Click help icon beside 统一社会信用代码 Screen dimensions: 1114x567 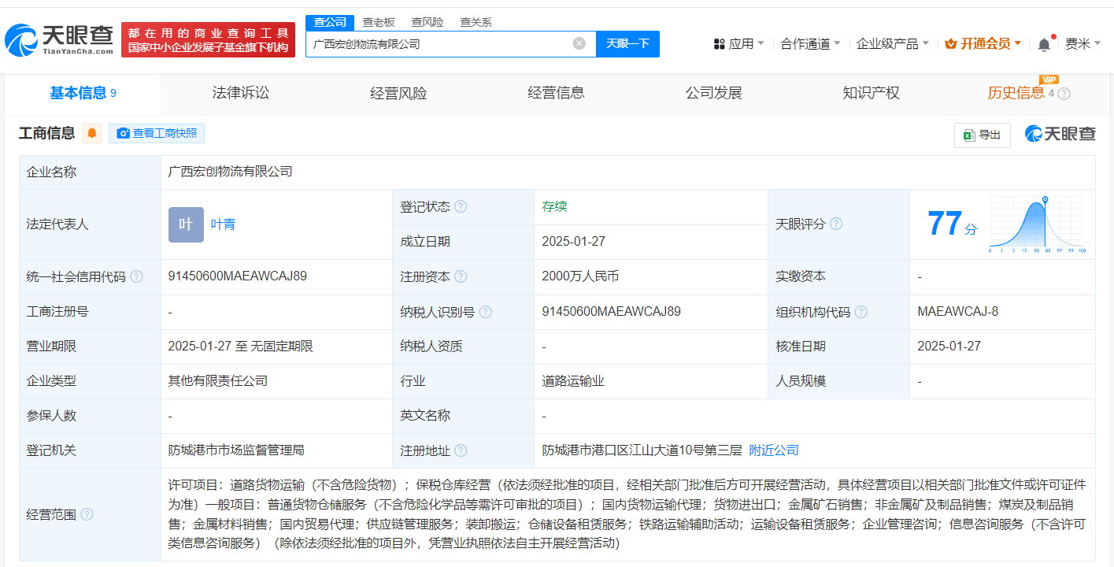coord(136,277)
